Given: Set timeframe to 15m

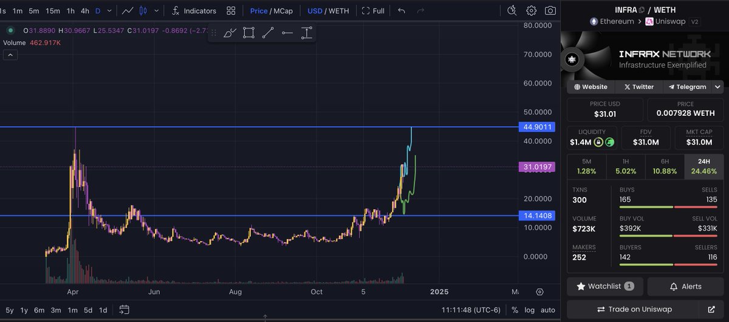Looking at the screenshot, I should (53, 11).
